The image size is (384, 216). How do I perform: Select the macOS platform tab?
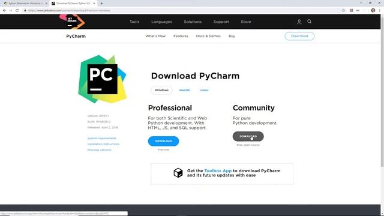pyautogui.click(x=184, y=90)
